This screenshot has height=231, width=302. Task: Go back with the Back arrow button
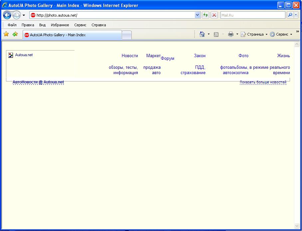point(7,15)
